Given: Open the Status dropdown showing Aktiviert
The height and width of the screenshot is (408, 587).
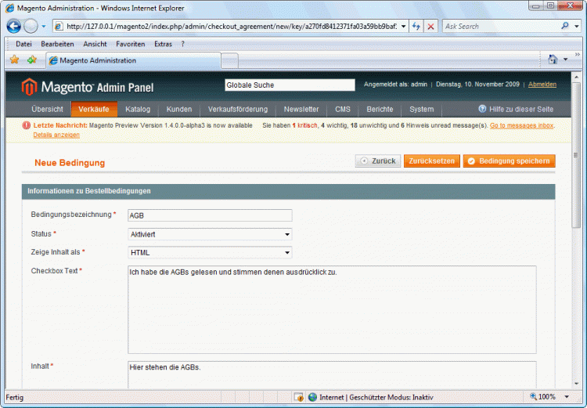Looking at the screenshot, I should [210, 234].
